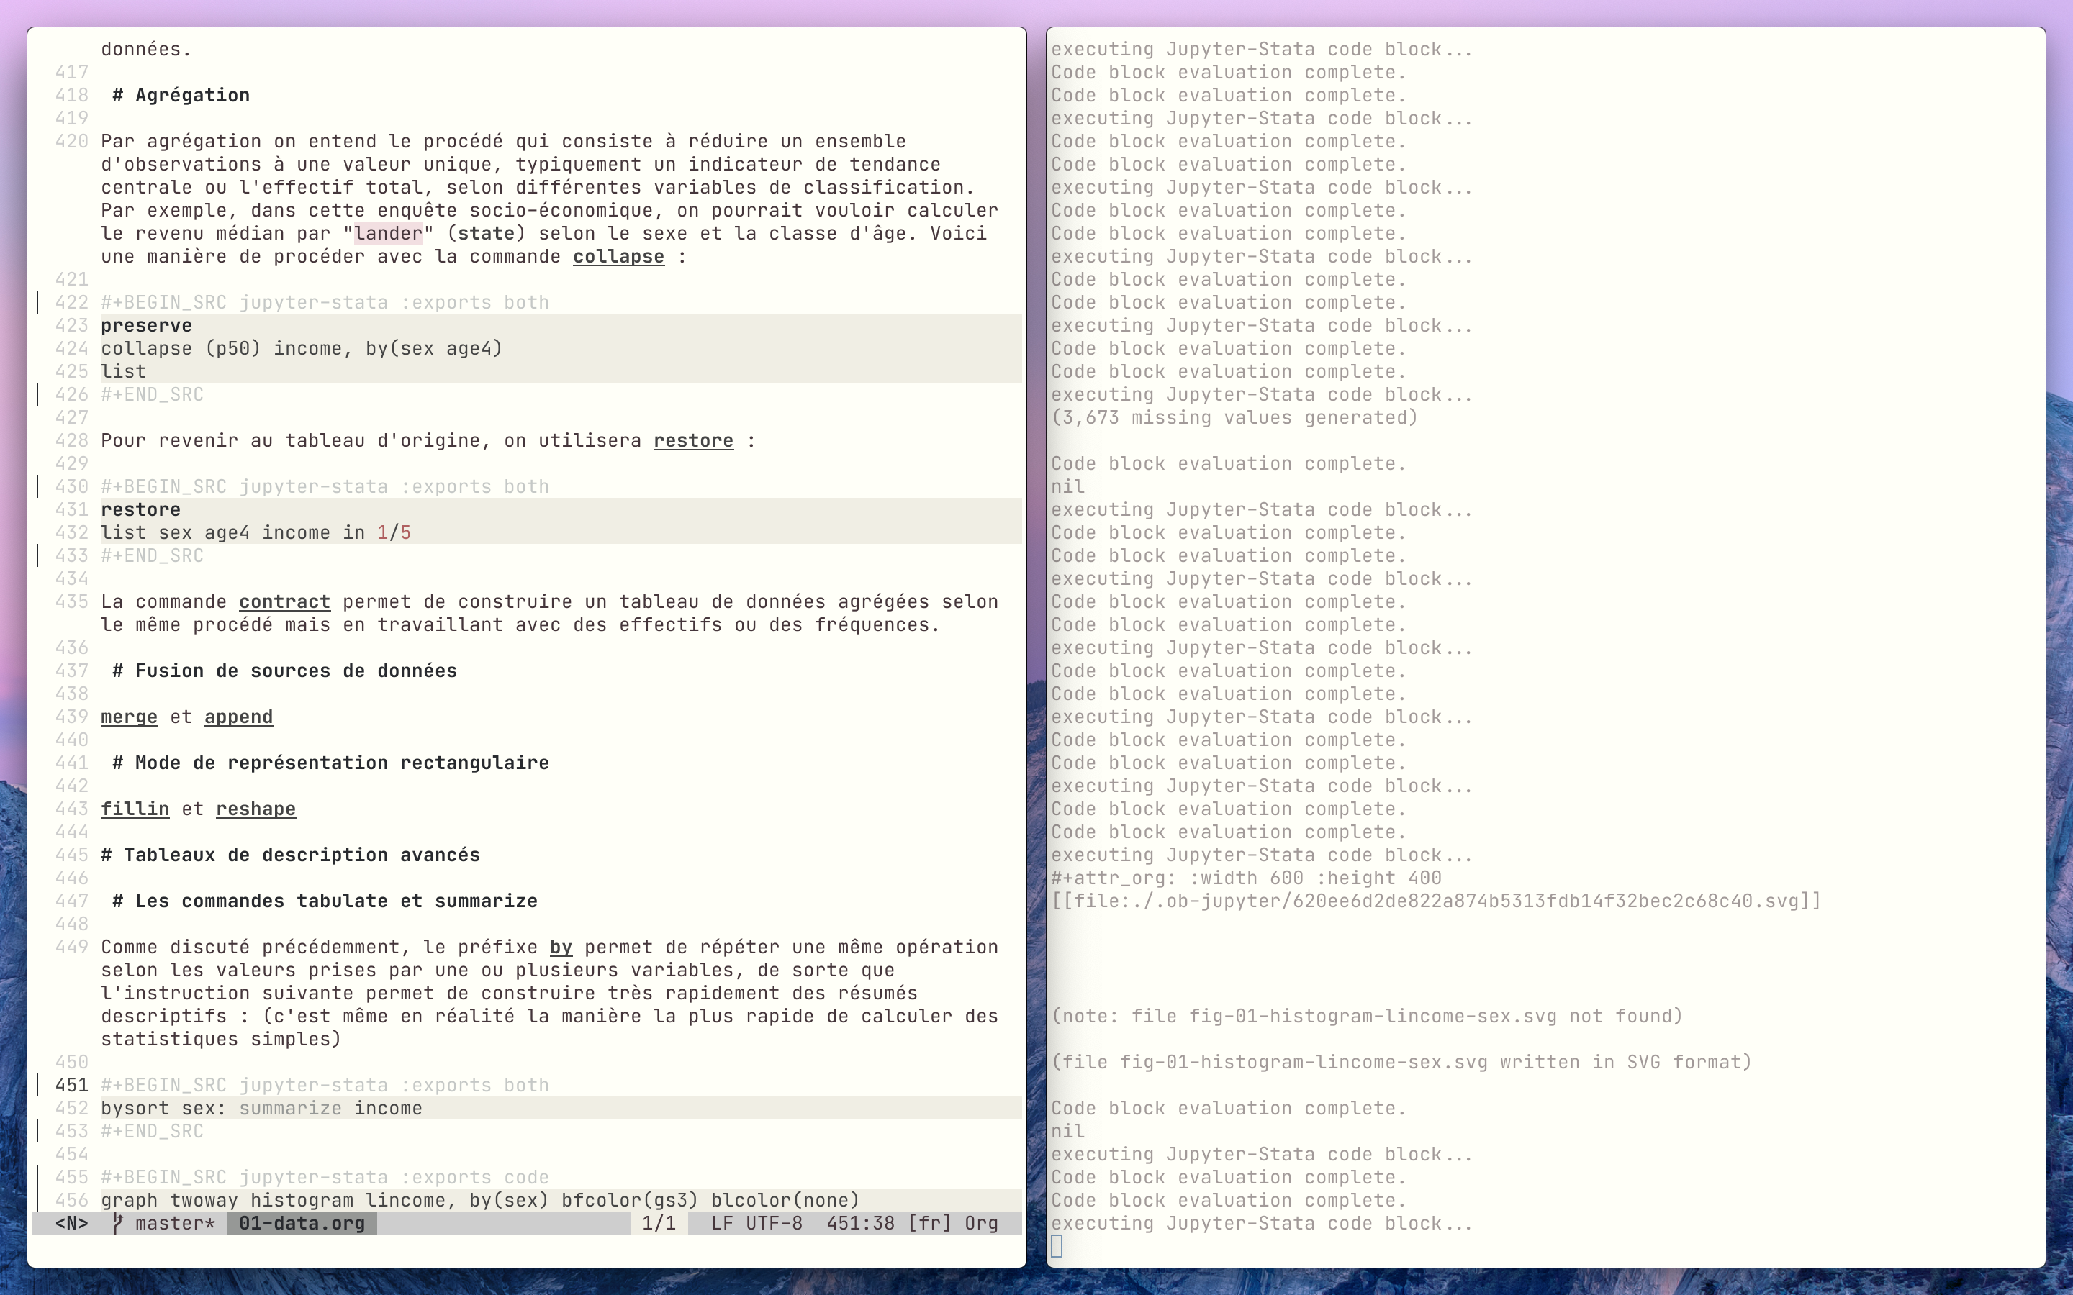Open the ob-jupyter svg file link
The height and width of the screenshot is (1295, 2073).
pyautogui.click(x=1436, y=901)
